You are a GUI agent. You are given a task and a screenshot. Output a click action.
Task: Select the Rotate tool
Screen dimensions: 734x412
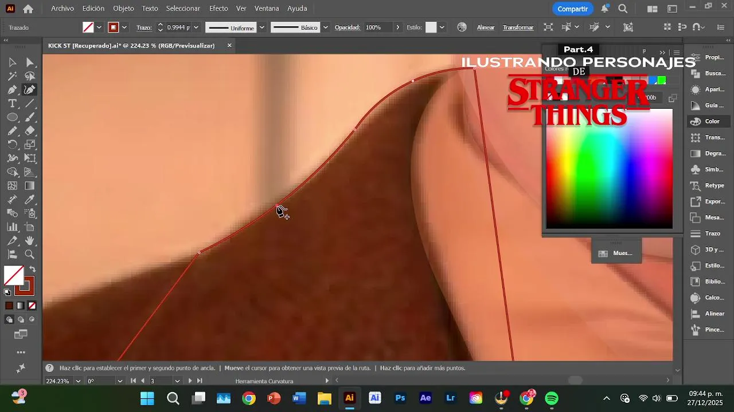tap(12, 145)
